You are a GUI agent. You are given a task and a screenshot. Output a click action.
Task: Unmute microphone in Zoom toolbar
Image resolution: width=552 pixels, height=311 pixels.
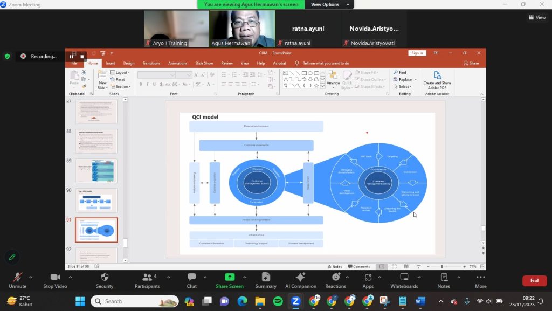(17, 280)
